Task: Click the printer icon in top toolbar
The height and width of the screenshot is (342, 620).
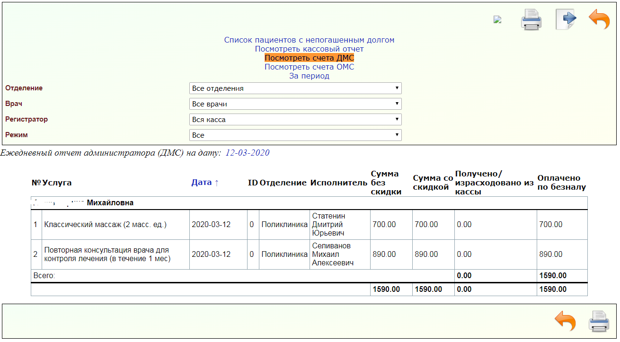Action: pos(531,20)
